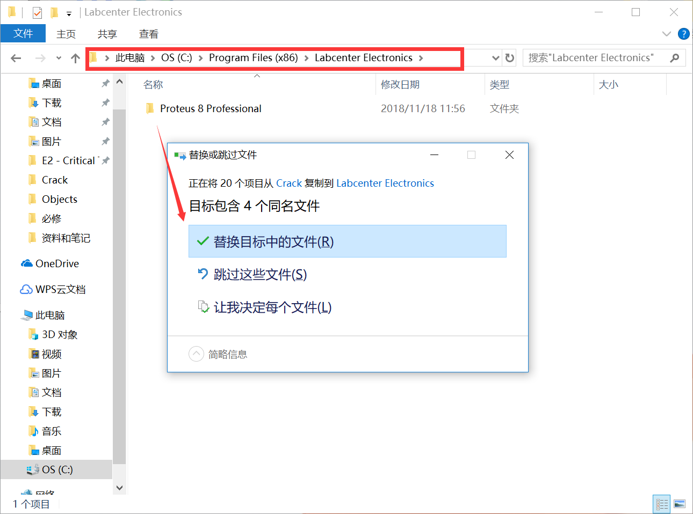The image size is (693, 514).
Task: Select OS (C:) drive in sidebar
Action: [57, 469]
